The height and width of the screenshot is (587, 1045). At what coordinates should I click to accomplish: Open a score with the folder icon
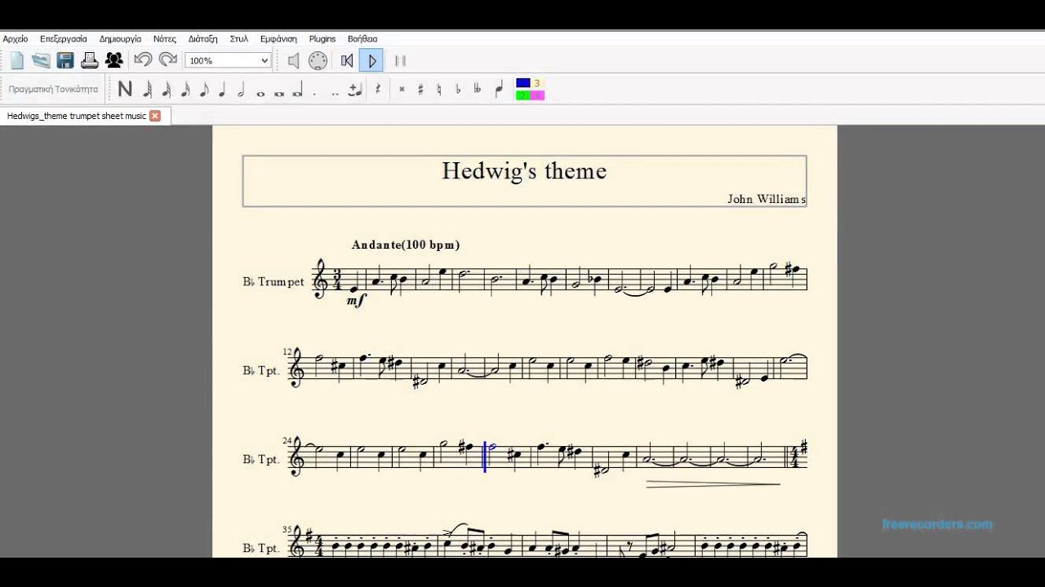point(41,60)
